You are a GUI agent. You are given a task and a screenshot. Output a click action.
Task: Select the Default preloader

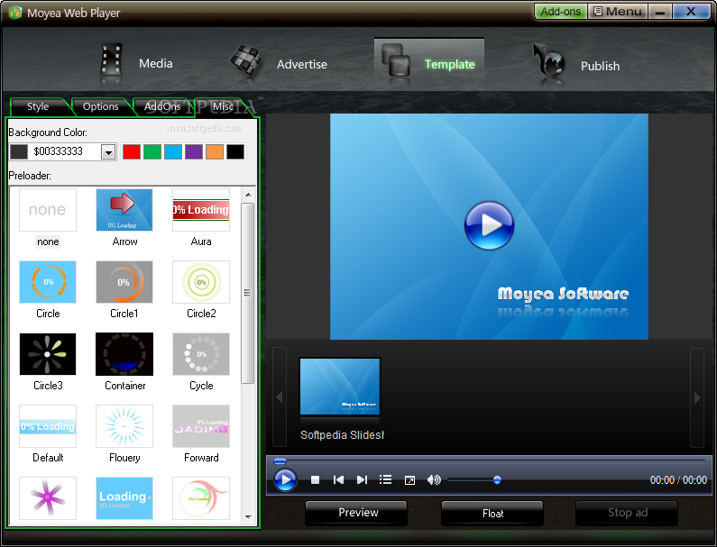tap(48, 434)
